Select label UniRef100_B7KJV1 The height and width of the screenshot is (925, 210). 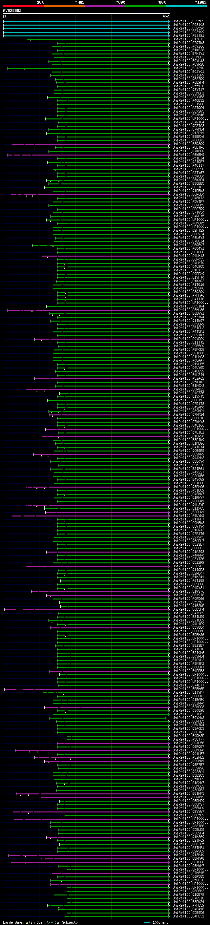click(x=188, y=53)
